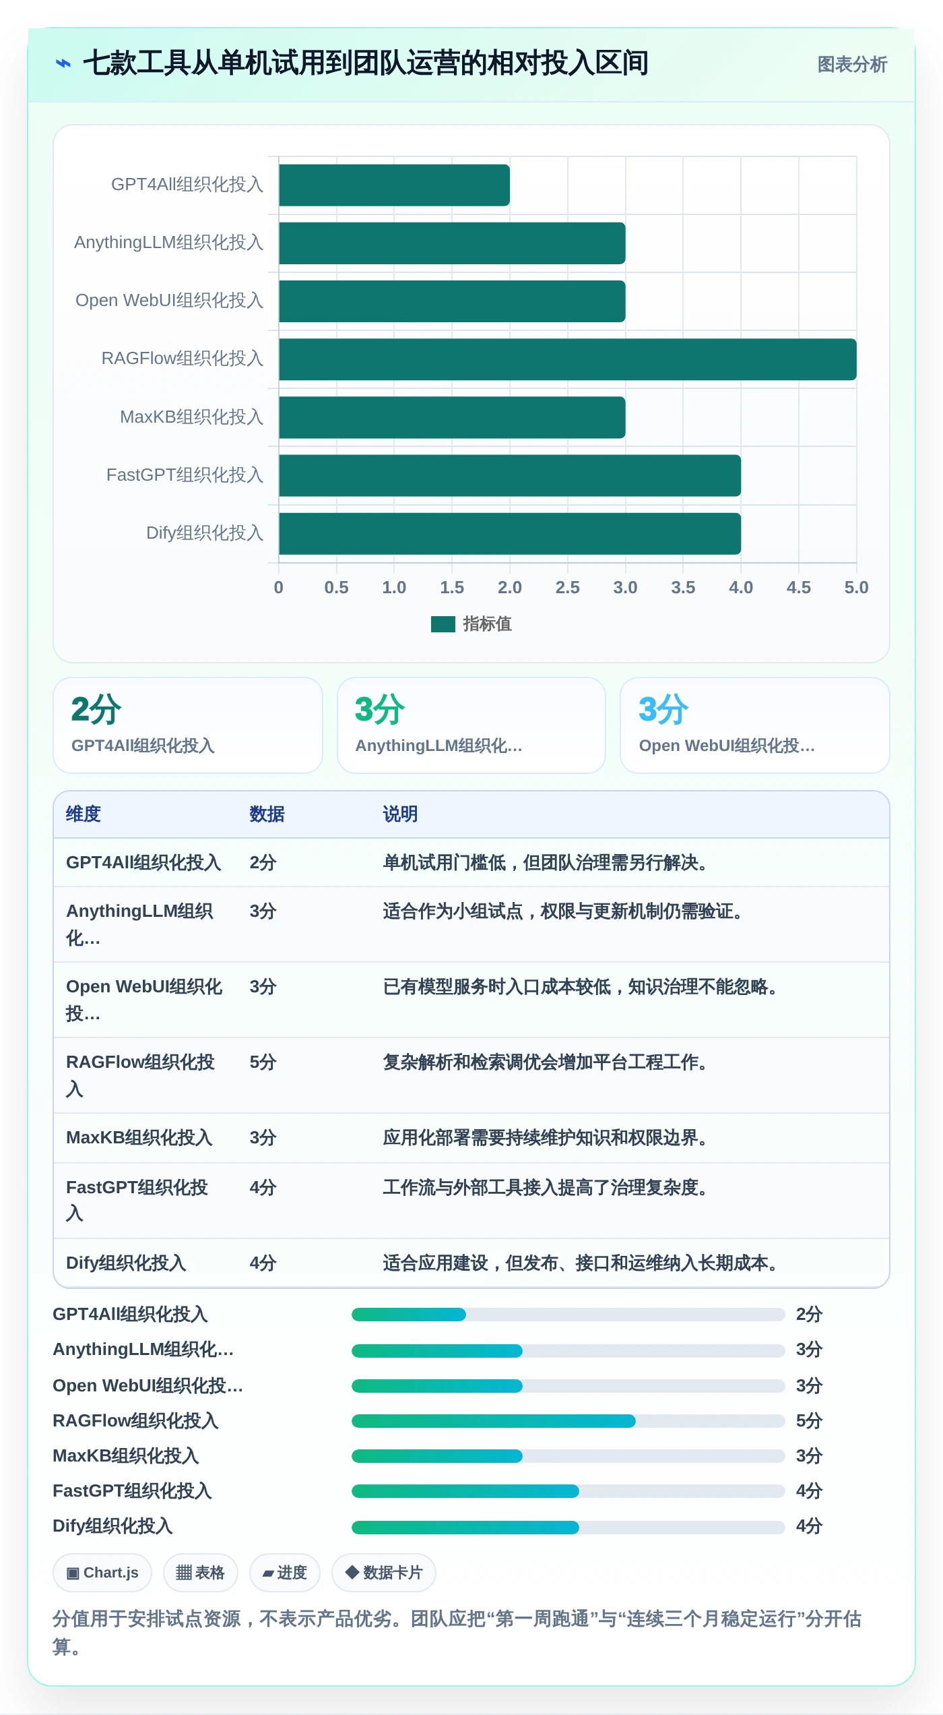This screenshot has width=943, height=1715.
Task: Select the MaxKB组织化投入 table row name
Action: [x=139, y=1138]
